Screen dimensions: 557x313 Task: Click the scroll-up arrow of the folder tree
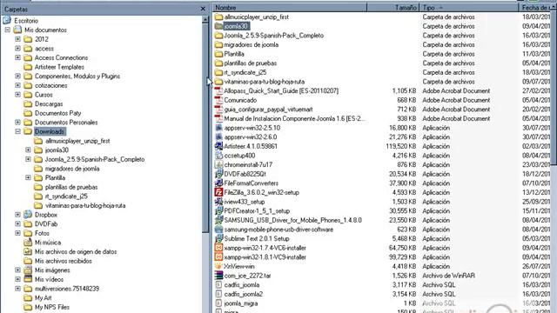[205, 20]
